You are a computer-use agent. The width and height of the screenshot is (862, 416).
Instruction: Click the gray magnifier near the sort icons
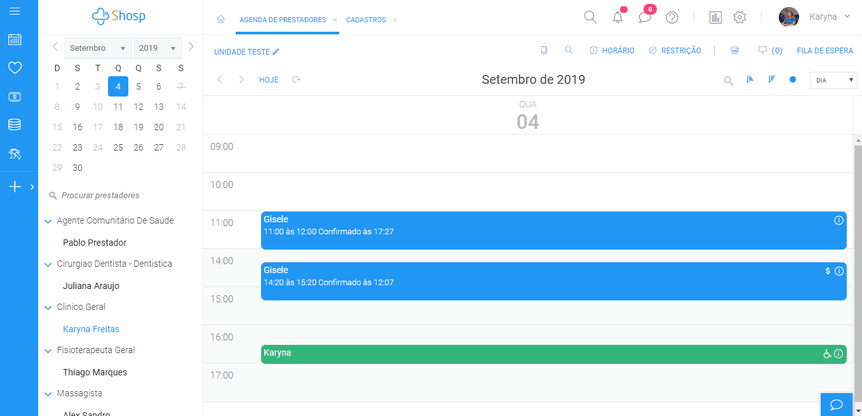click(729, 80)
